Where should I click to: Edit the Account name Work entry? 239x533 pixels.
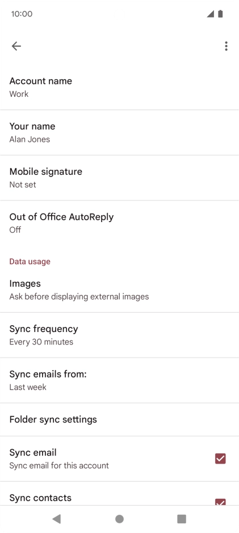point(119,87)
